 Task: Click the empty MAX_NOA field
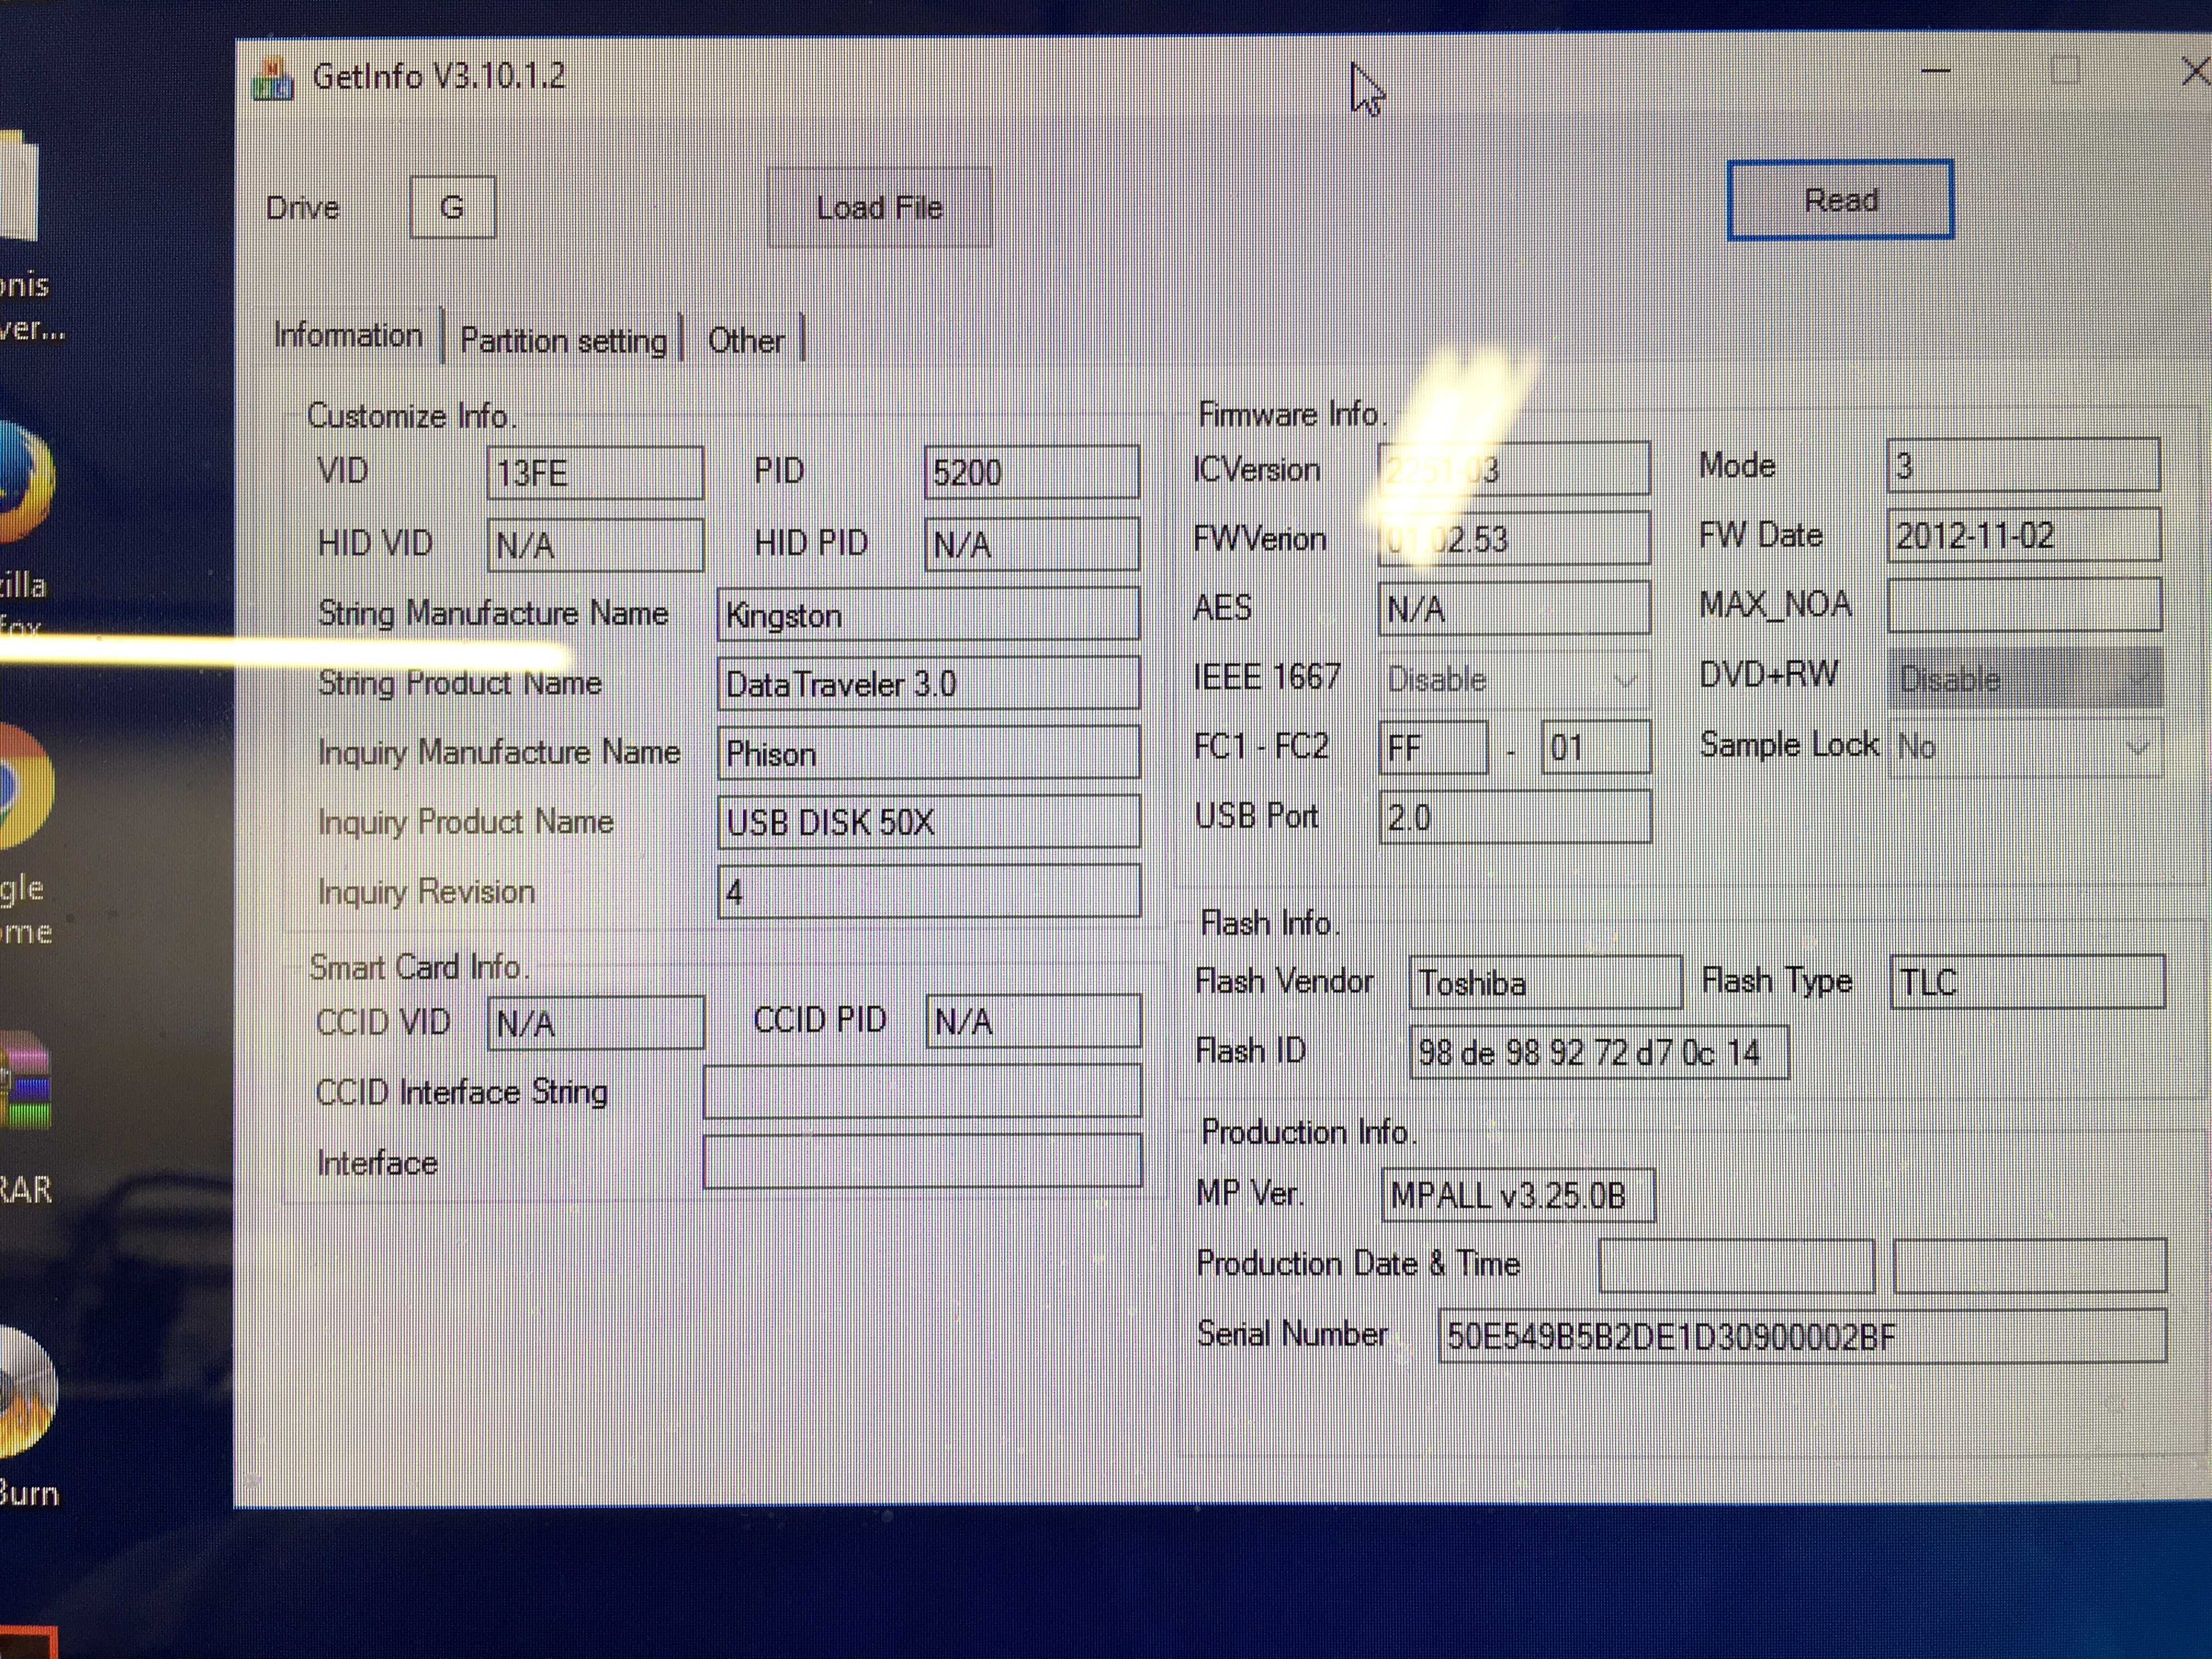pyautogui.click(x=2024, y=604)
